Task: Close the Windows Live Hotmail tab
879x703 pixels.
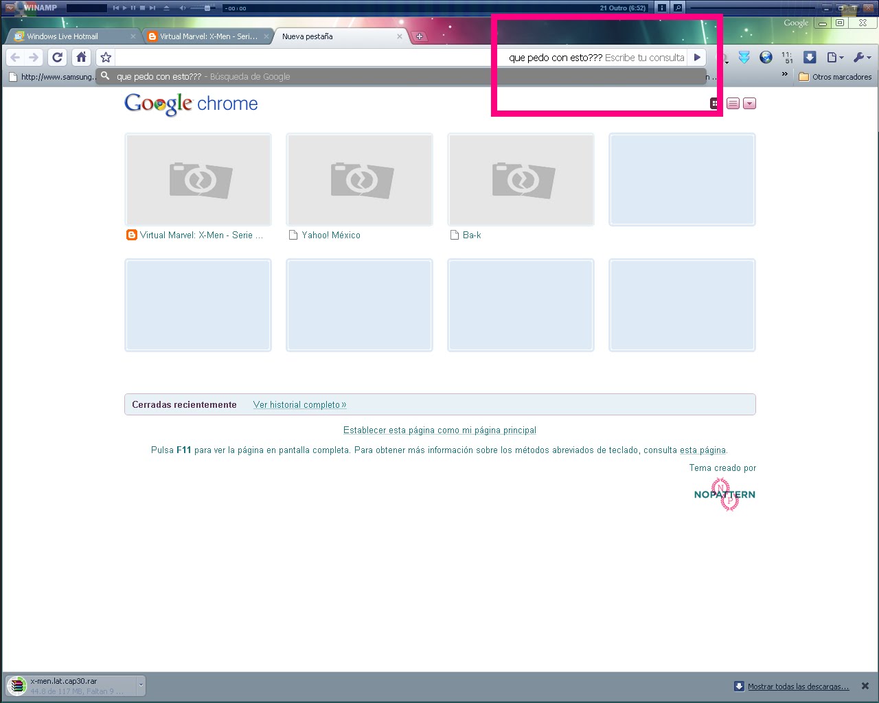Action: tap(133, 36)
